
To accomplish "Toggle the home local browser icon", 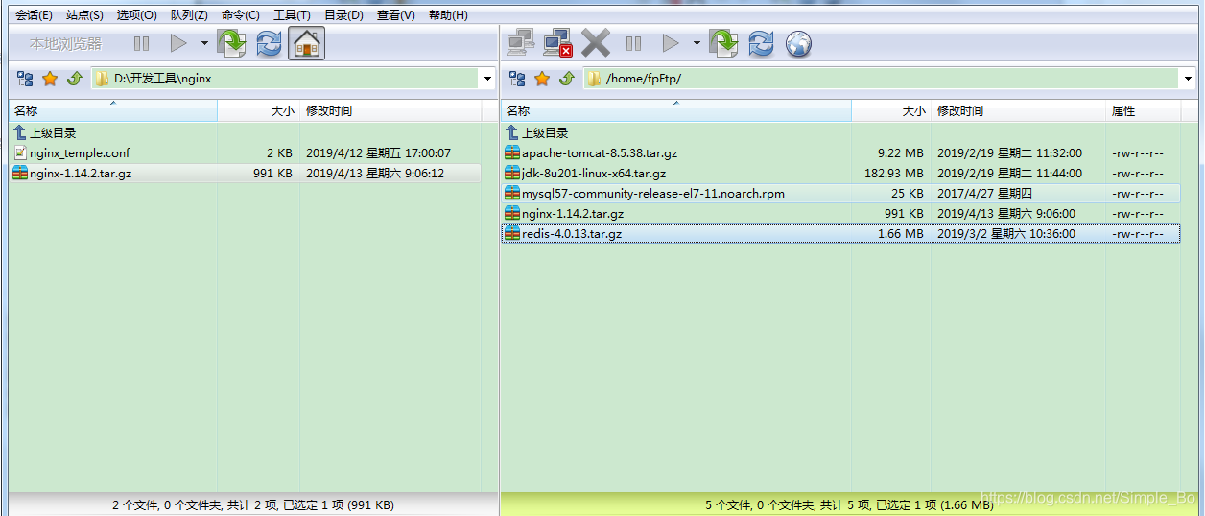I will tap(306, 43).
